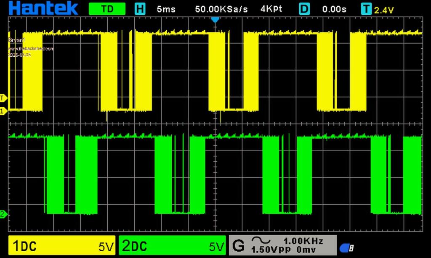
Task: Click the channel 1 ground marker
Action: (3, 111)
